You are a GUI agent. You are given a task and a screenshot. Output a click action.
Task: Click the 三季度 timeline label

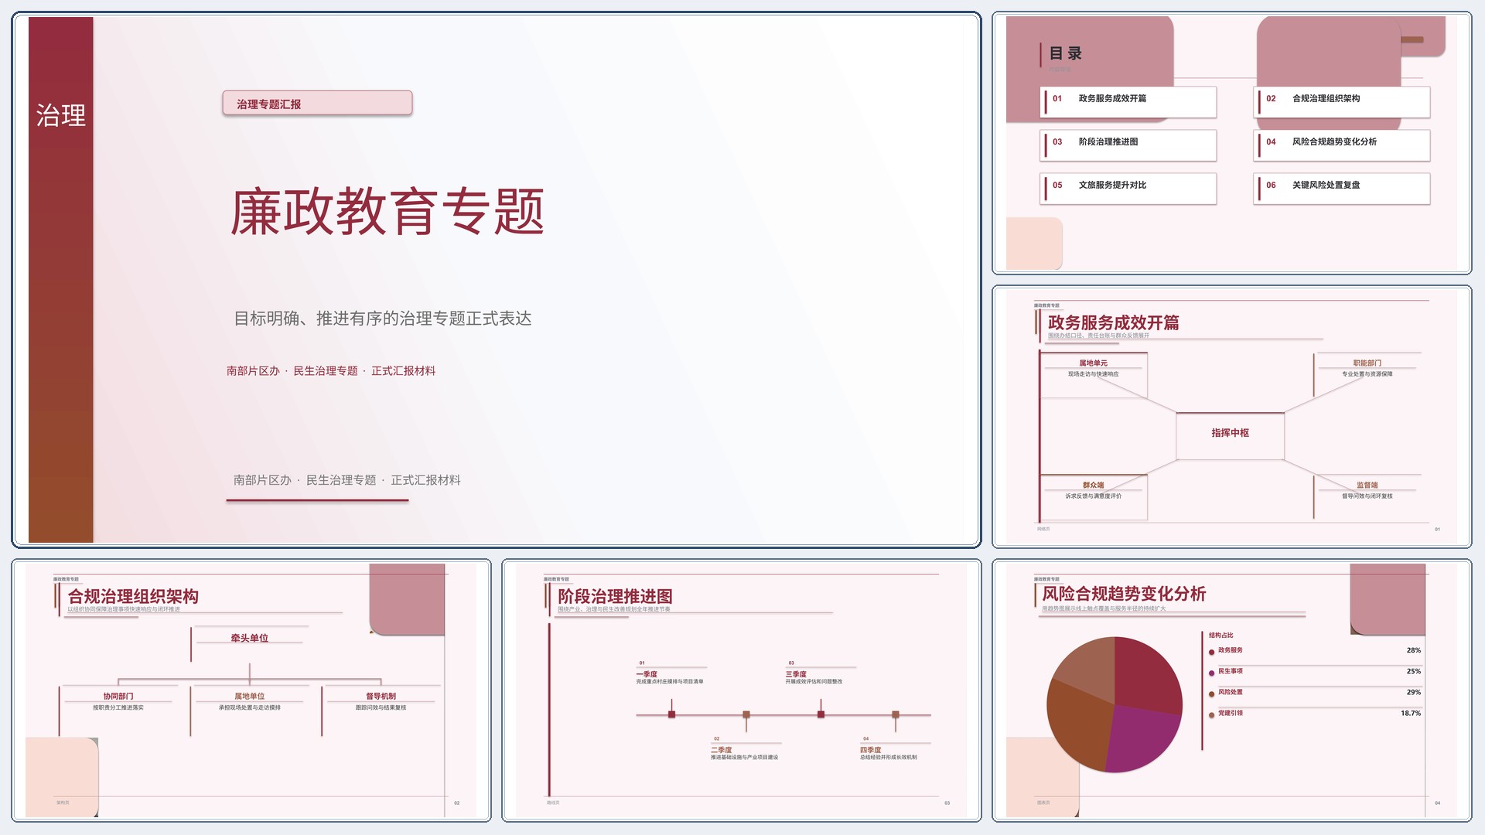pos(796,674)
